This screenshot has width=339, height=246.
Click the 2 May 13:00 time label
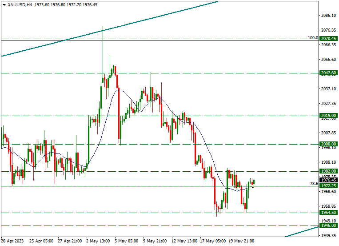(x=98, y=241)
